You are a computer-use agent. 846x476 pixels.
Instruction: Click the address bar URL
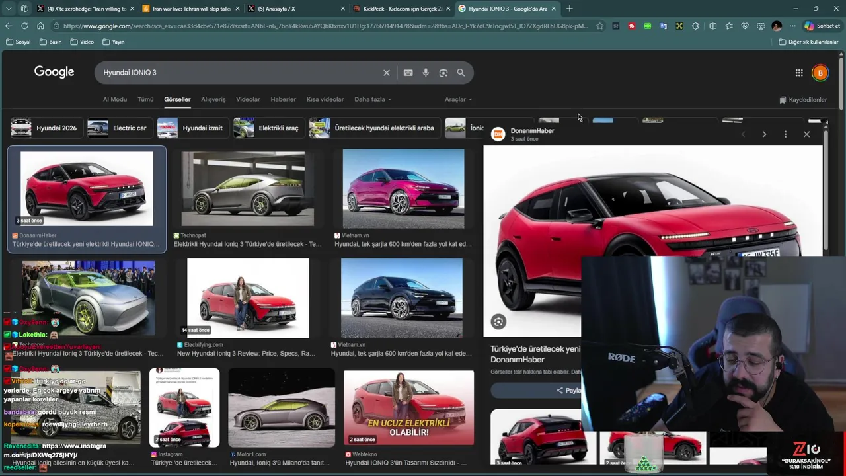click(x=324, y=26)
